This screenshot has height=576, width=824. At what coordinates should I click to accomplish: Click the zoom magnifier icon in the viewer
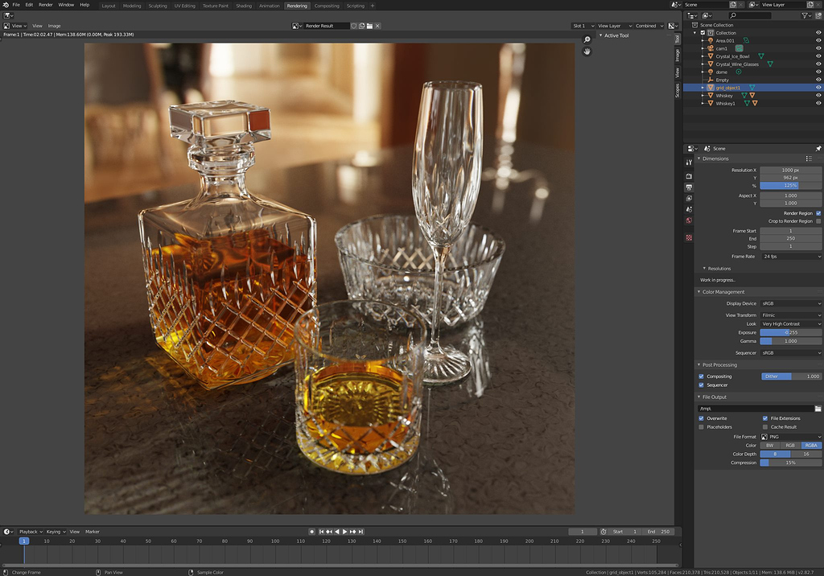coord(587,39)
